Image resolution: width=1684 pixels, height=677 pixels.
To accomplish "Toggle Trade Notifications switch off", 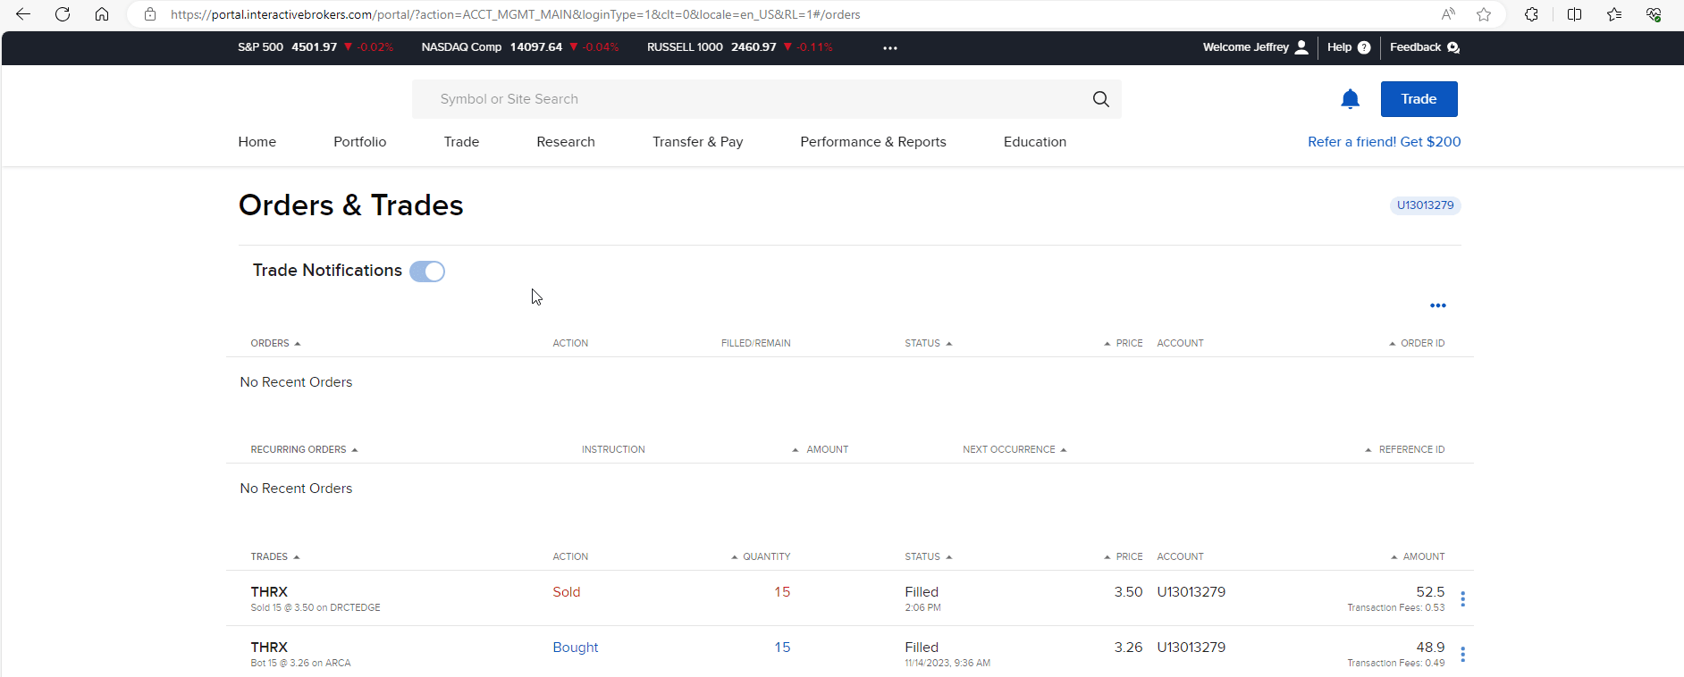I will point(427,272).
